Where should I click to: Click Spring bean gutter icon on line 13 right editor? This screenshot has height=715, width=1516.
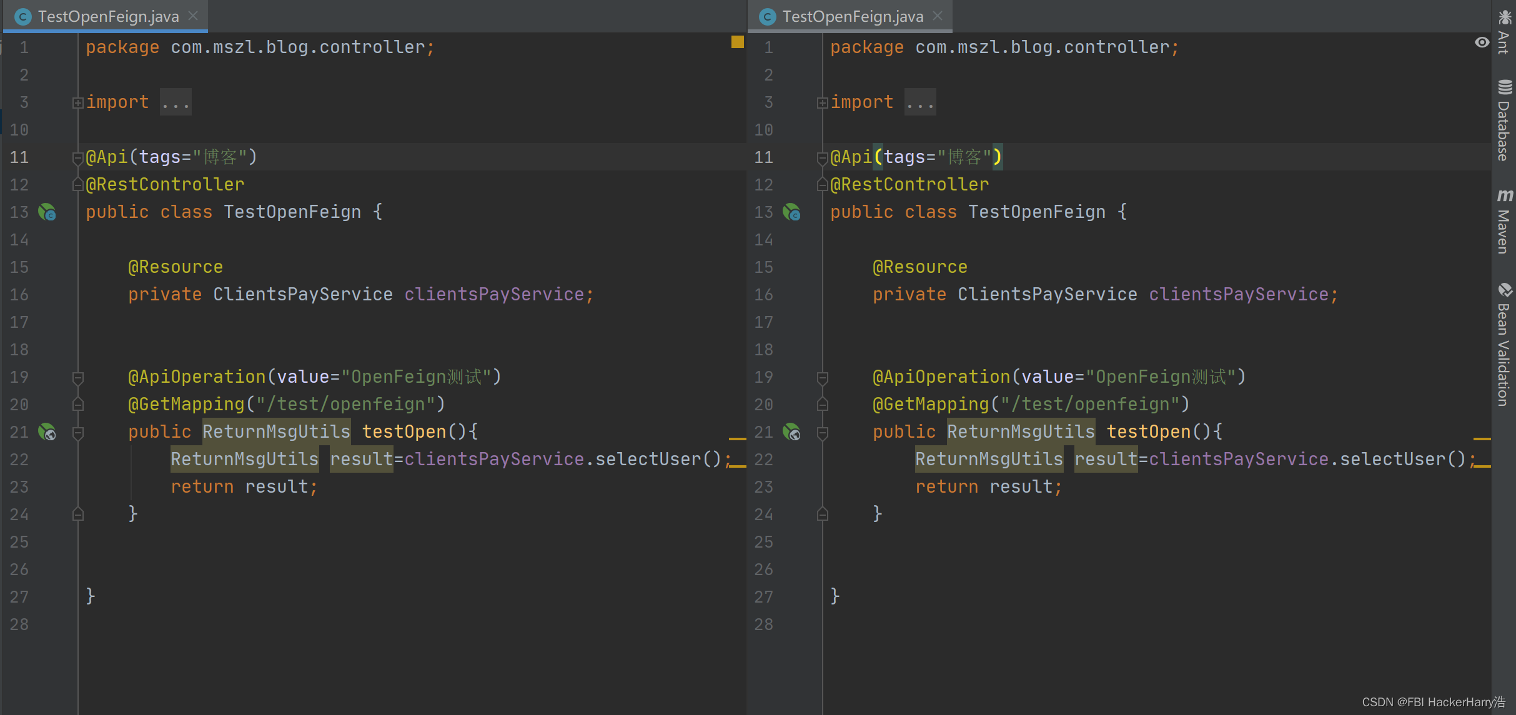792,212
